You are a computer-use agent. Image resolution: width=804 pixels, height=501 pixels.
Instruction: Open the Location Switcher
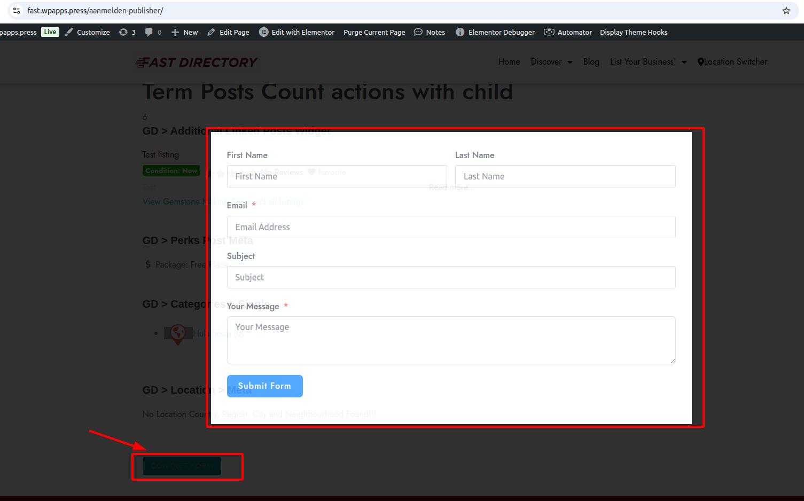[x=732, y=62]
